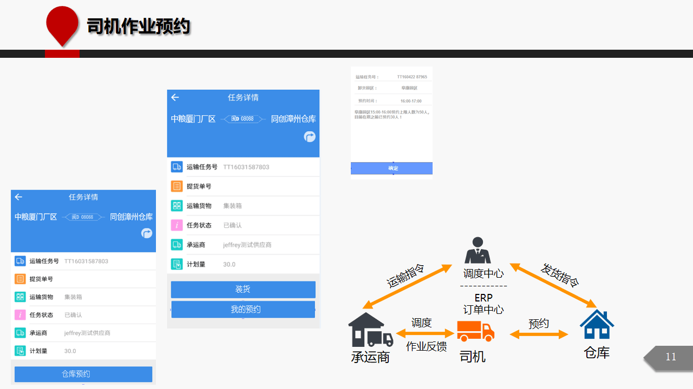Image resolution: width=693 pixels, height=389 pixels.
Task: Click the teal truck icon beside 承运商 in the middle screen
Action: [x=176, y=245]
